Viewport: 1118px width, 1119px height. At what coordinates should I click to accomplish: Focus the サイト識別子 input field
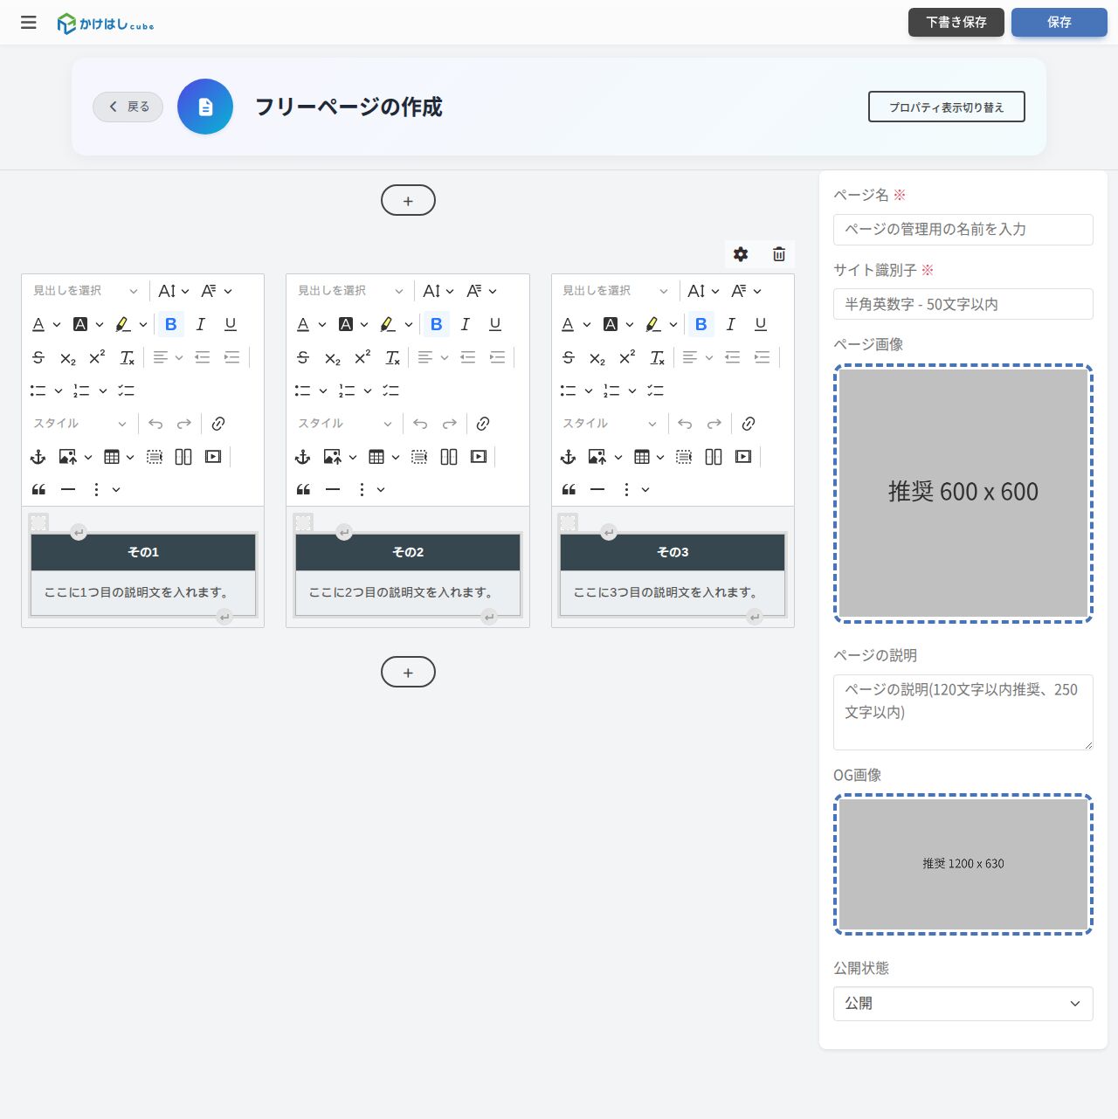[963, 304]
